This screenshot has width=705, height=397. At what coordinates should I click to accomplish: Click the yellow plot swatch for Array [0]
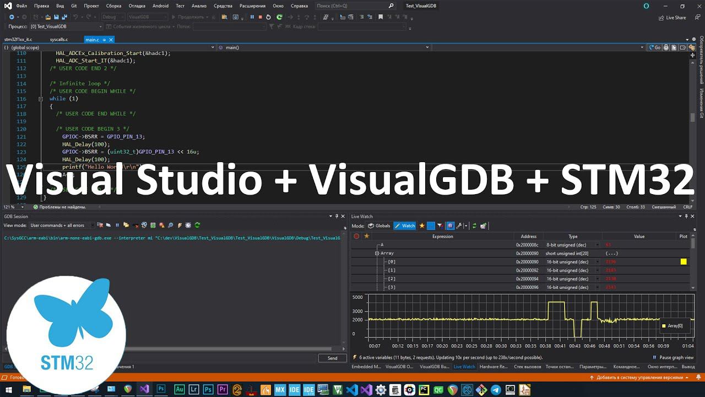coord(684,262)
